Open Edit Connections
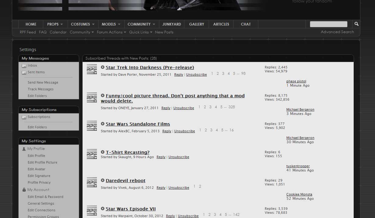This screenshot has width=375, height=218. [x=41, y=210]
